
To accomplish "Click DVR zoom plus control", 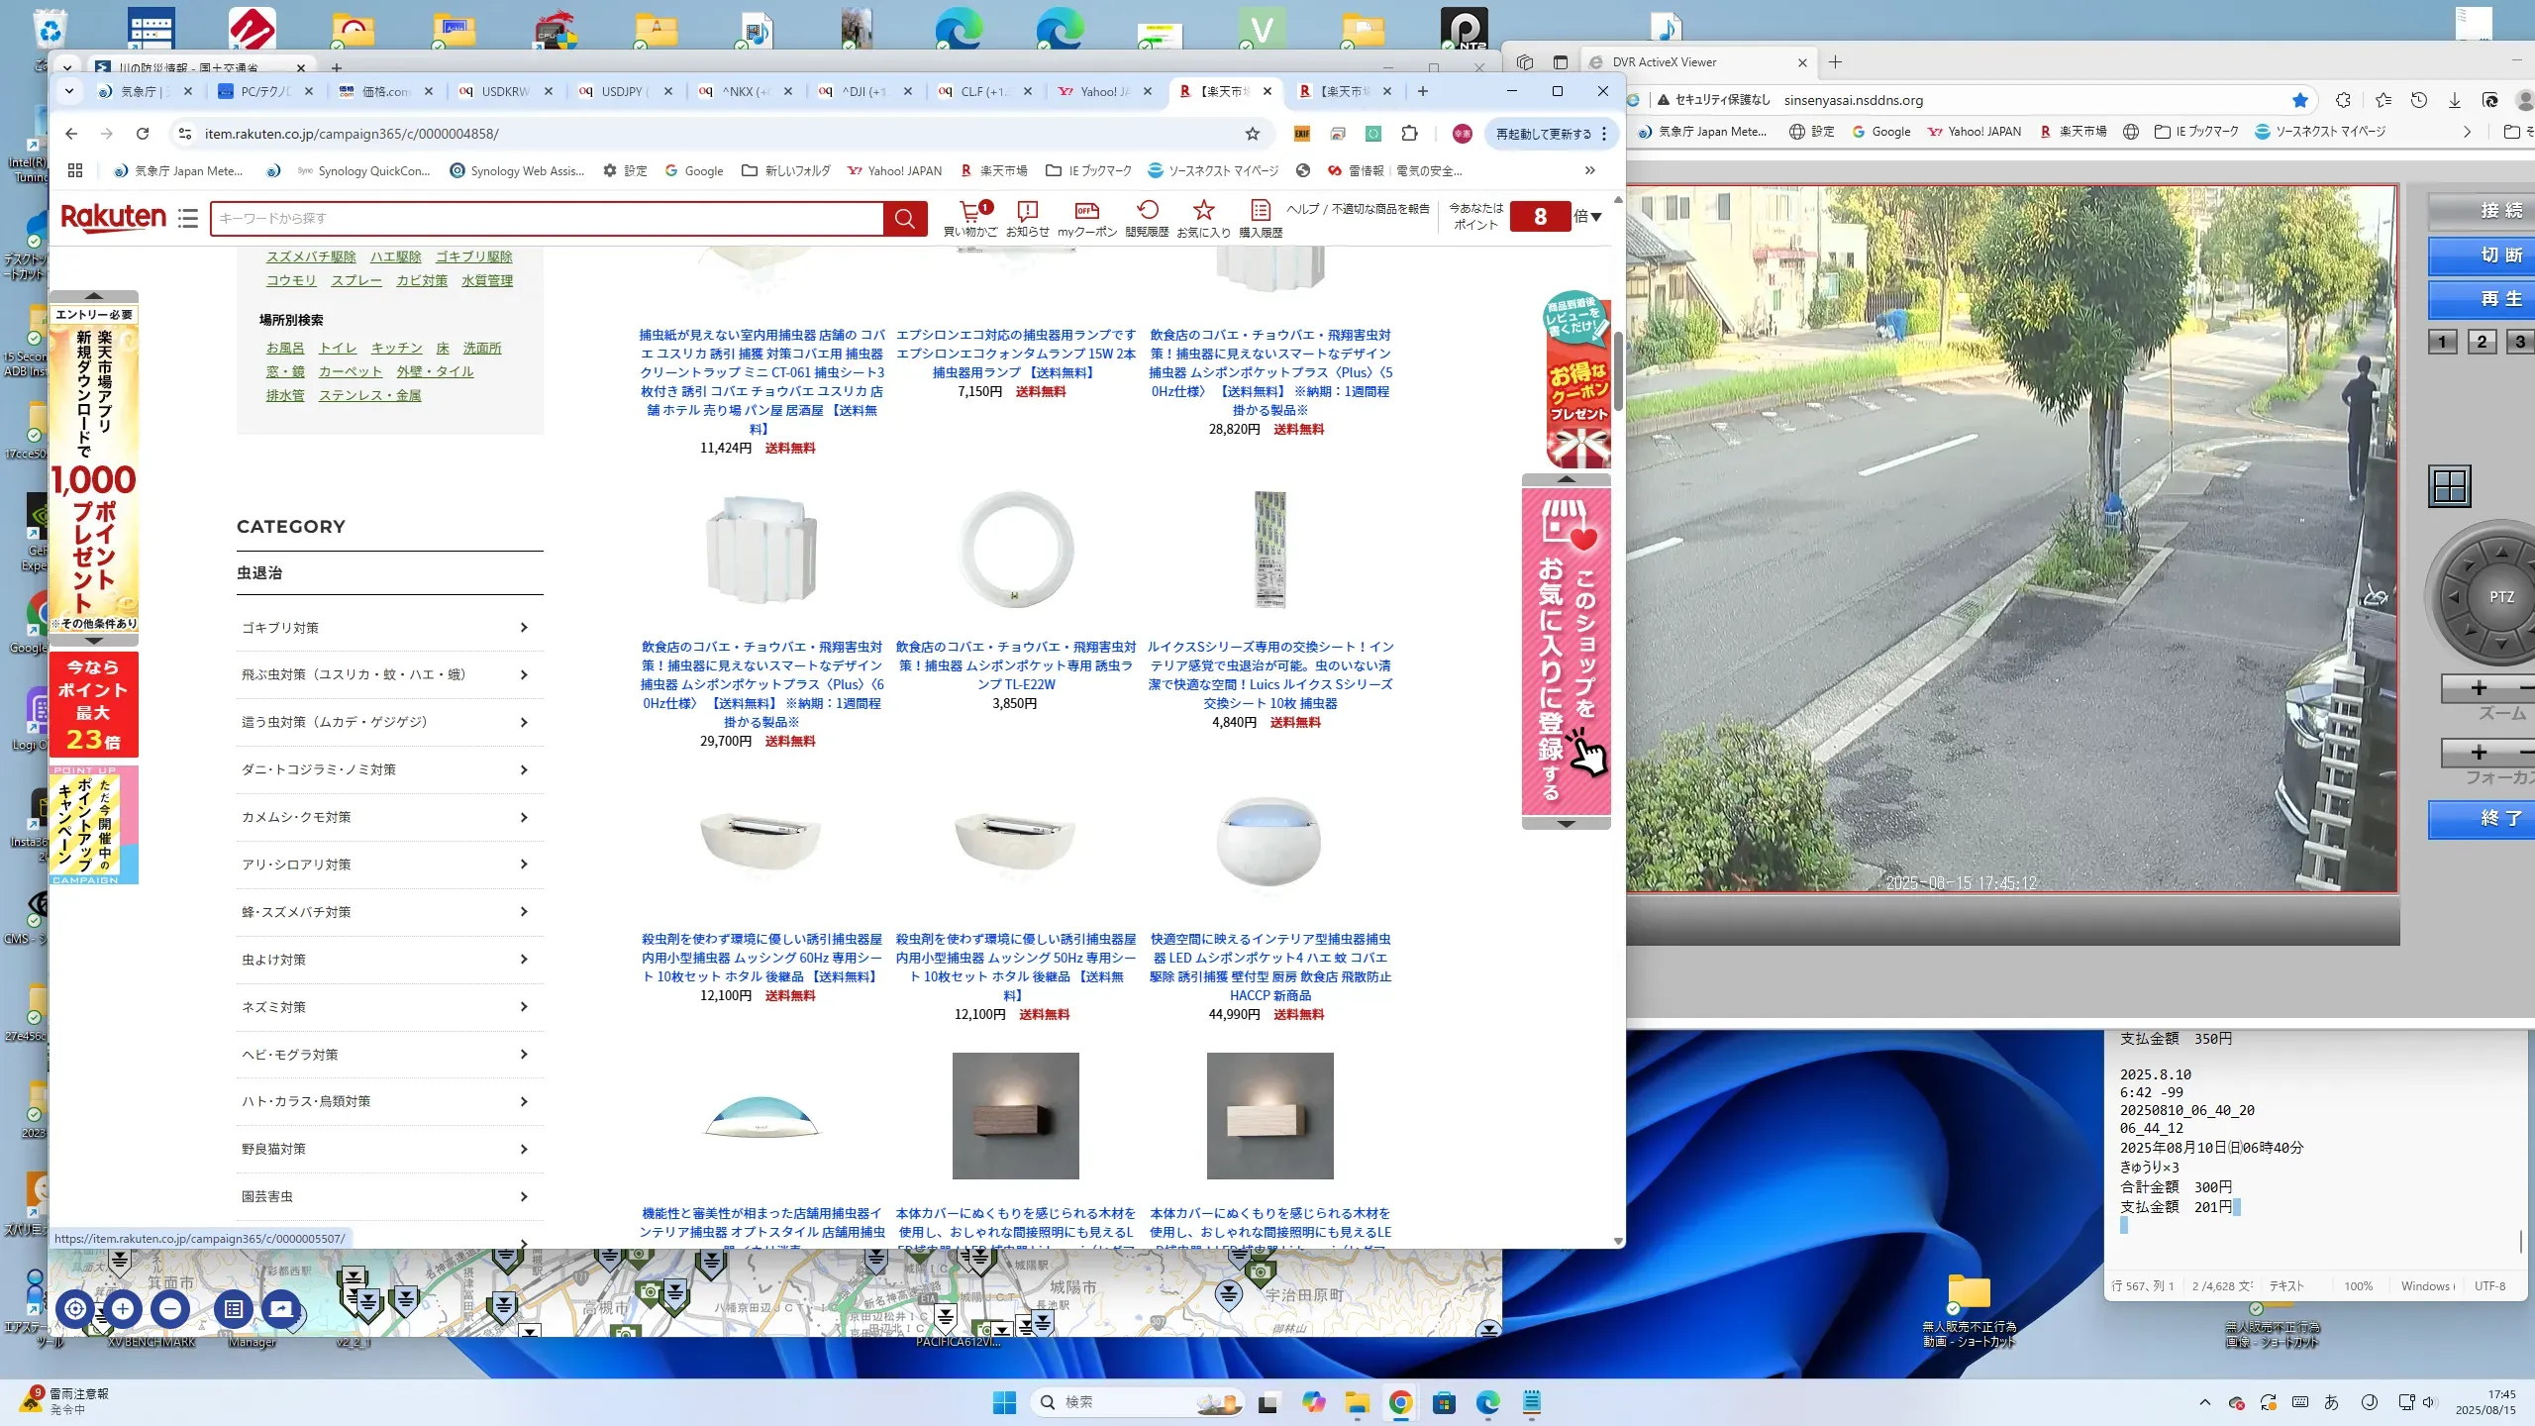I will coord(2479,688).
